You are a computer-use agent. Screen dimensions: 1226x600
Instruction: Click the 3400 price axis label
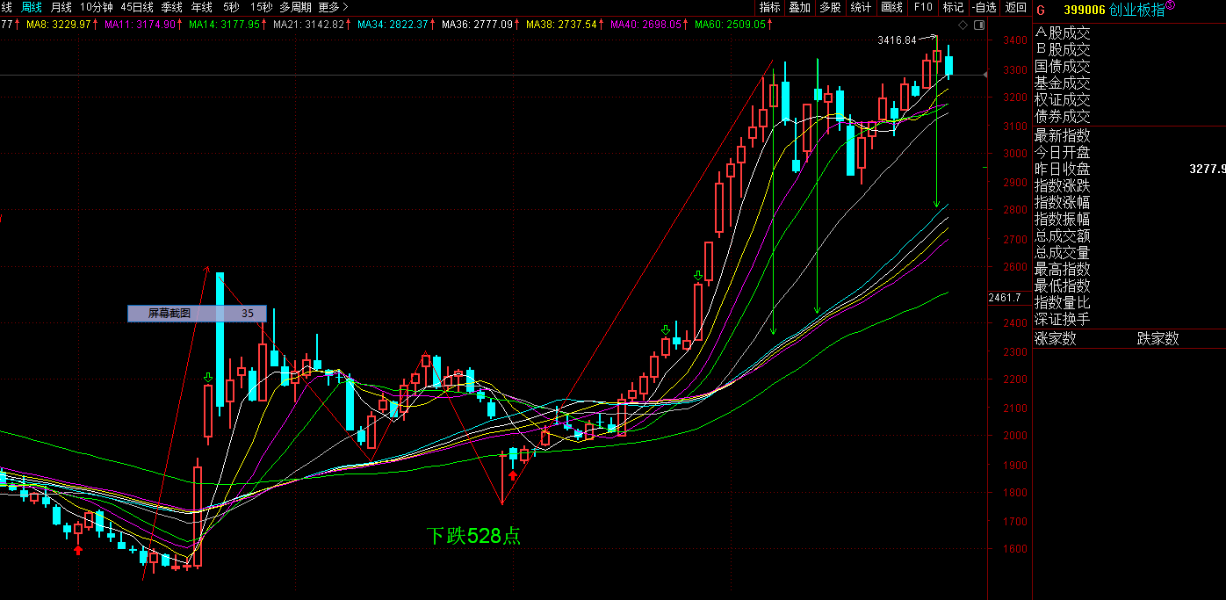coord(1015,40)
